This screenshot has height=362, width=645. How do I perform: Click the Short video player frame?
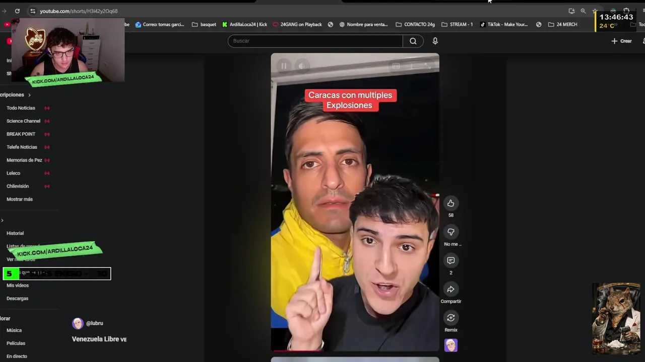[x=355, y=202]
